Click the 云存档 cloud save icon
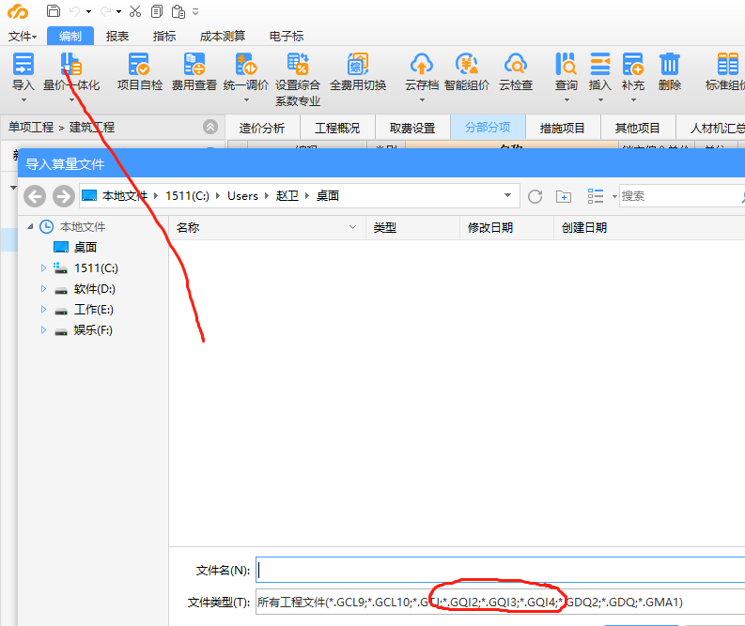Image resolution: width=745 pixels, height=626 pixels. coord(422,64)
